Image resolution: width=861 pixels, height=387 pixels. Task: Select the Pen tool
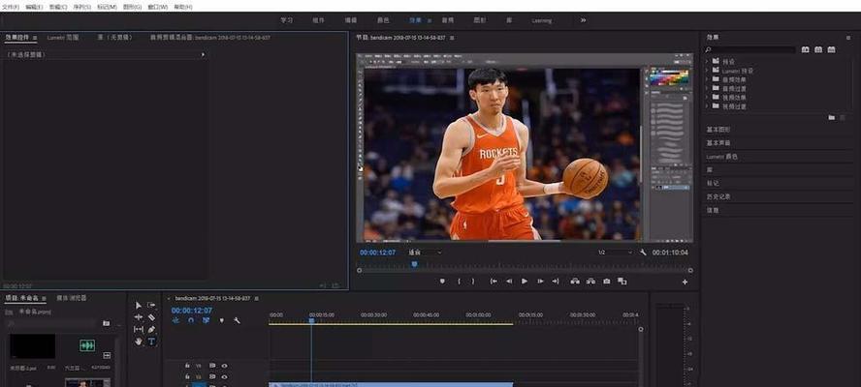click(x=151, y=330)
